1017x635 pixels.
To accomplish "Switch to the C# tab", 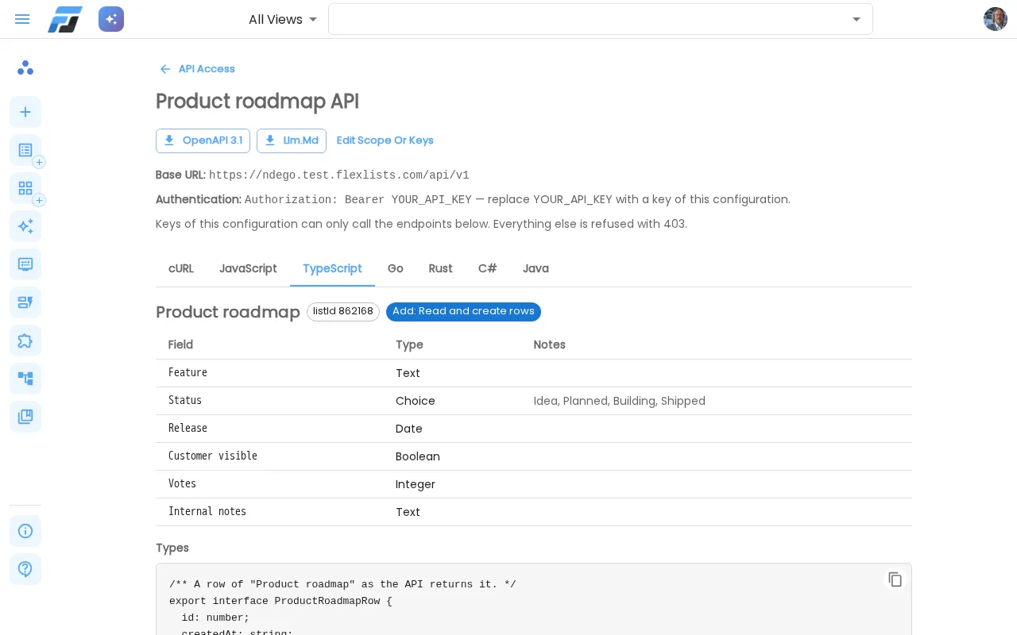I will click(488, 268).
